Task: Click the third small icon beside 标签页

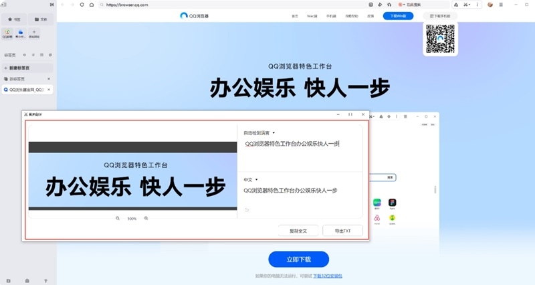Action: (41, 55)
